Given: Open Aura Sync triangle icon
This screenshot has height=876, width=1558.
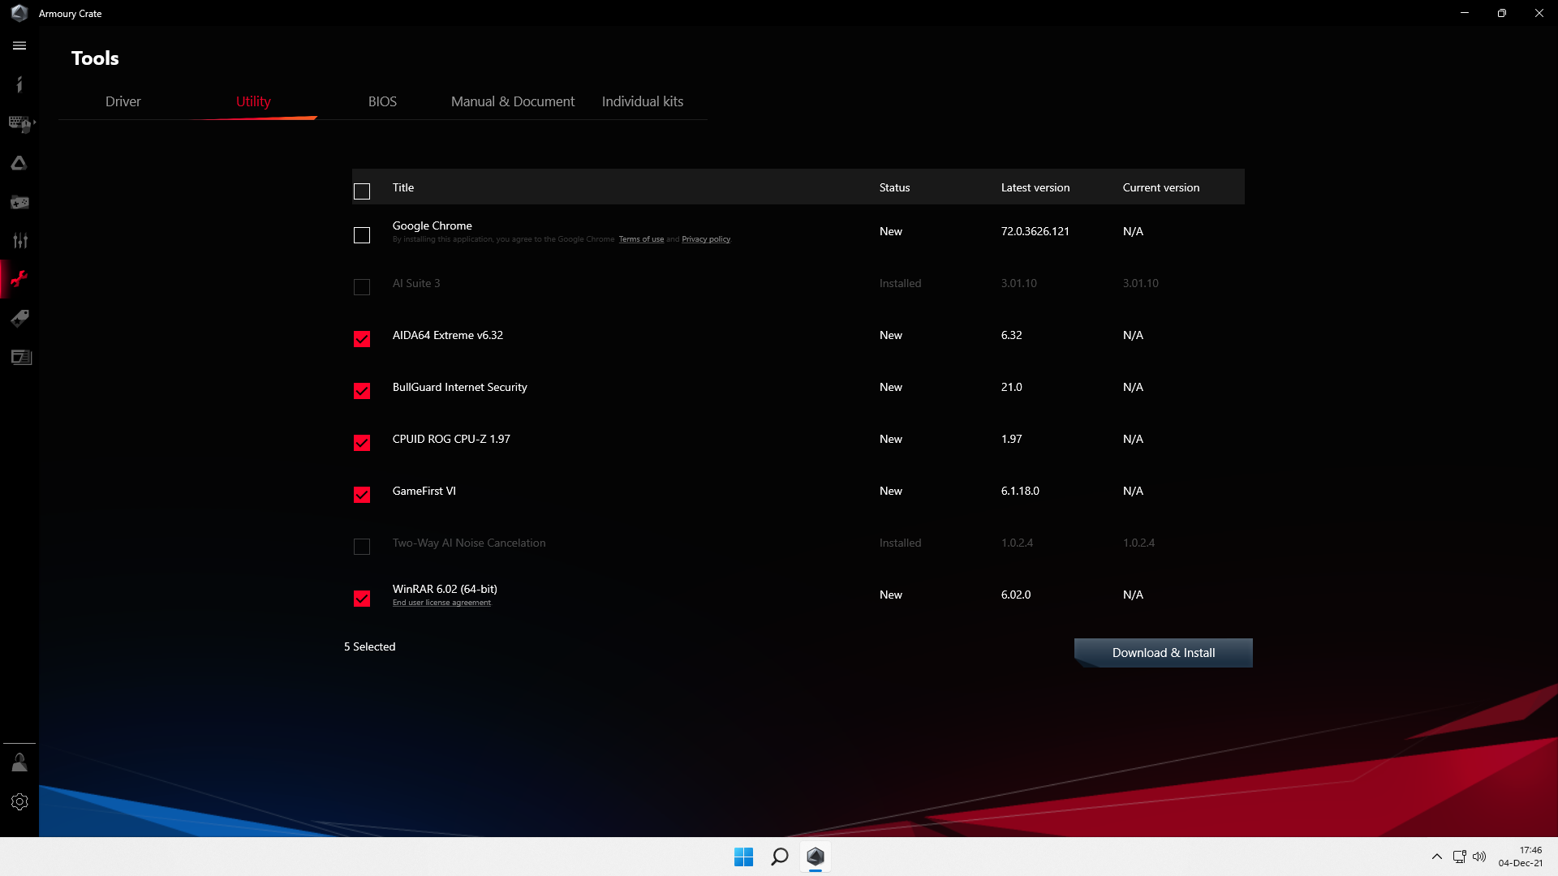Looking at the screenshot, I should point(19,163).
